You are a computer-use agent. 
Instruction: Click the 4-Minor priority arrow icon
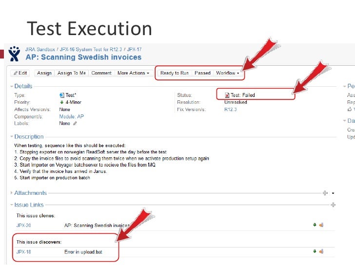coord(61,102)
